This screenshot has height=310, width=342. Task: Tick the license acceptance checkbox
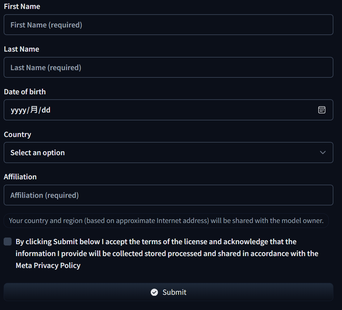point(8,242)
